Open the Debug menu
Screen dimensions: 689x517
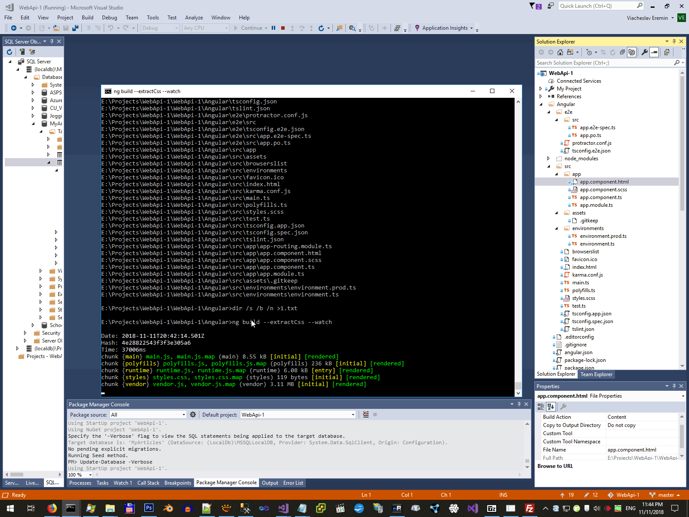109,18
